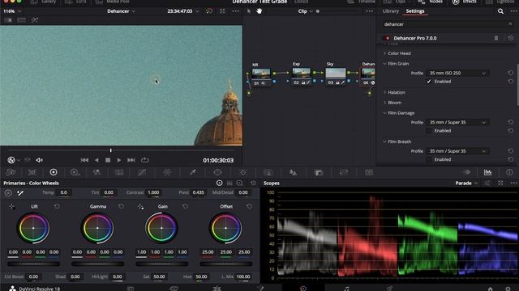Open the Power Window palette
This screenshot has height=291, width=519.
(x=217, y=172)
